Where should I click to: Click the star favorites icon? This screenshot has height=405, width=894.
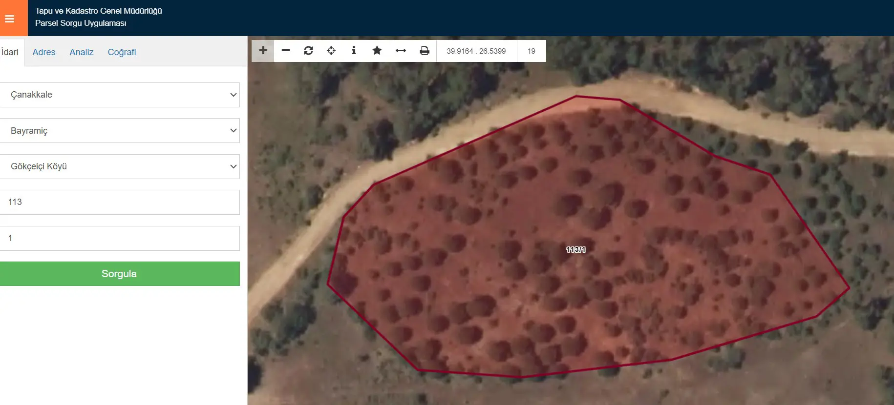click(x=377, y=51)
